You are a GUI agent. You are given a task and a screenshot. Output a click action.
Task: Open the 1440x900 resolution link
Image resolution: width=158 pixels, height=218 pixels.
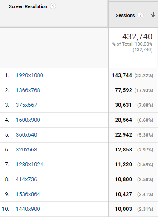28,209
